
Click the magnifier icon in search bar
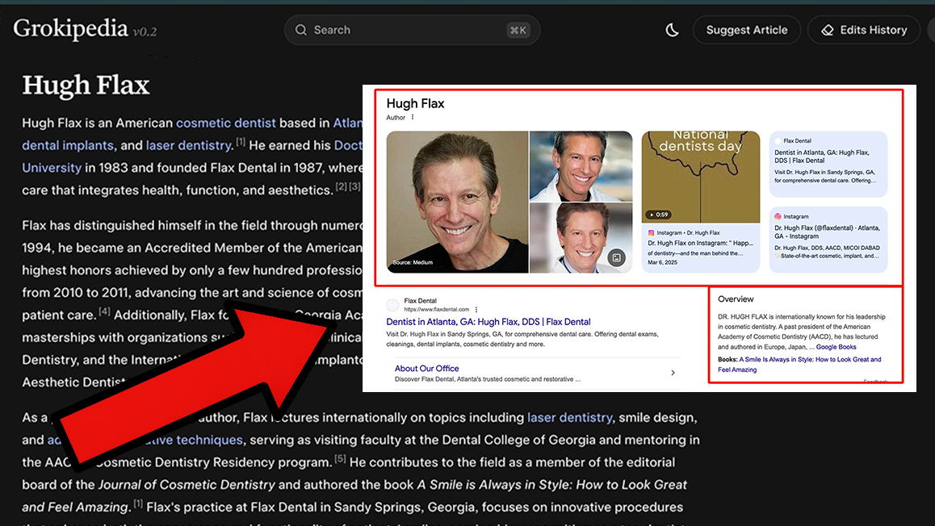[301, 30]
